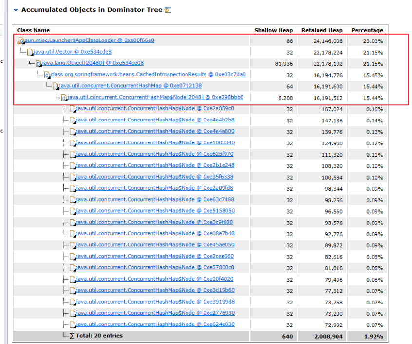The width and height of the screenshot is (412, 344).
Task: Open ConcurrentHashMap$Node[2048] @ 0xe298bbb0 link
Action: click(x=155, y=97)
